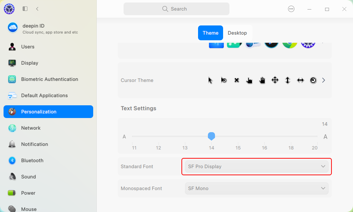Open the more options ellipsis menu
Viewport: 353px width, 212px height.
coord(291,9)
